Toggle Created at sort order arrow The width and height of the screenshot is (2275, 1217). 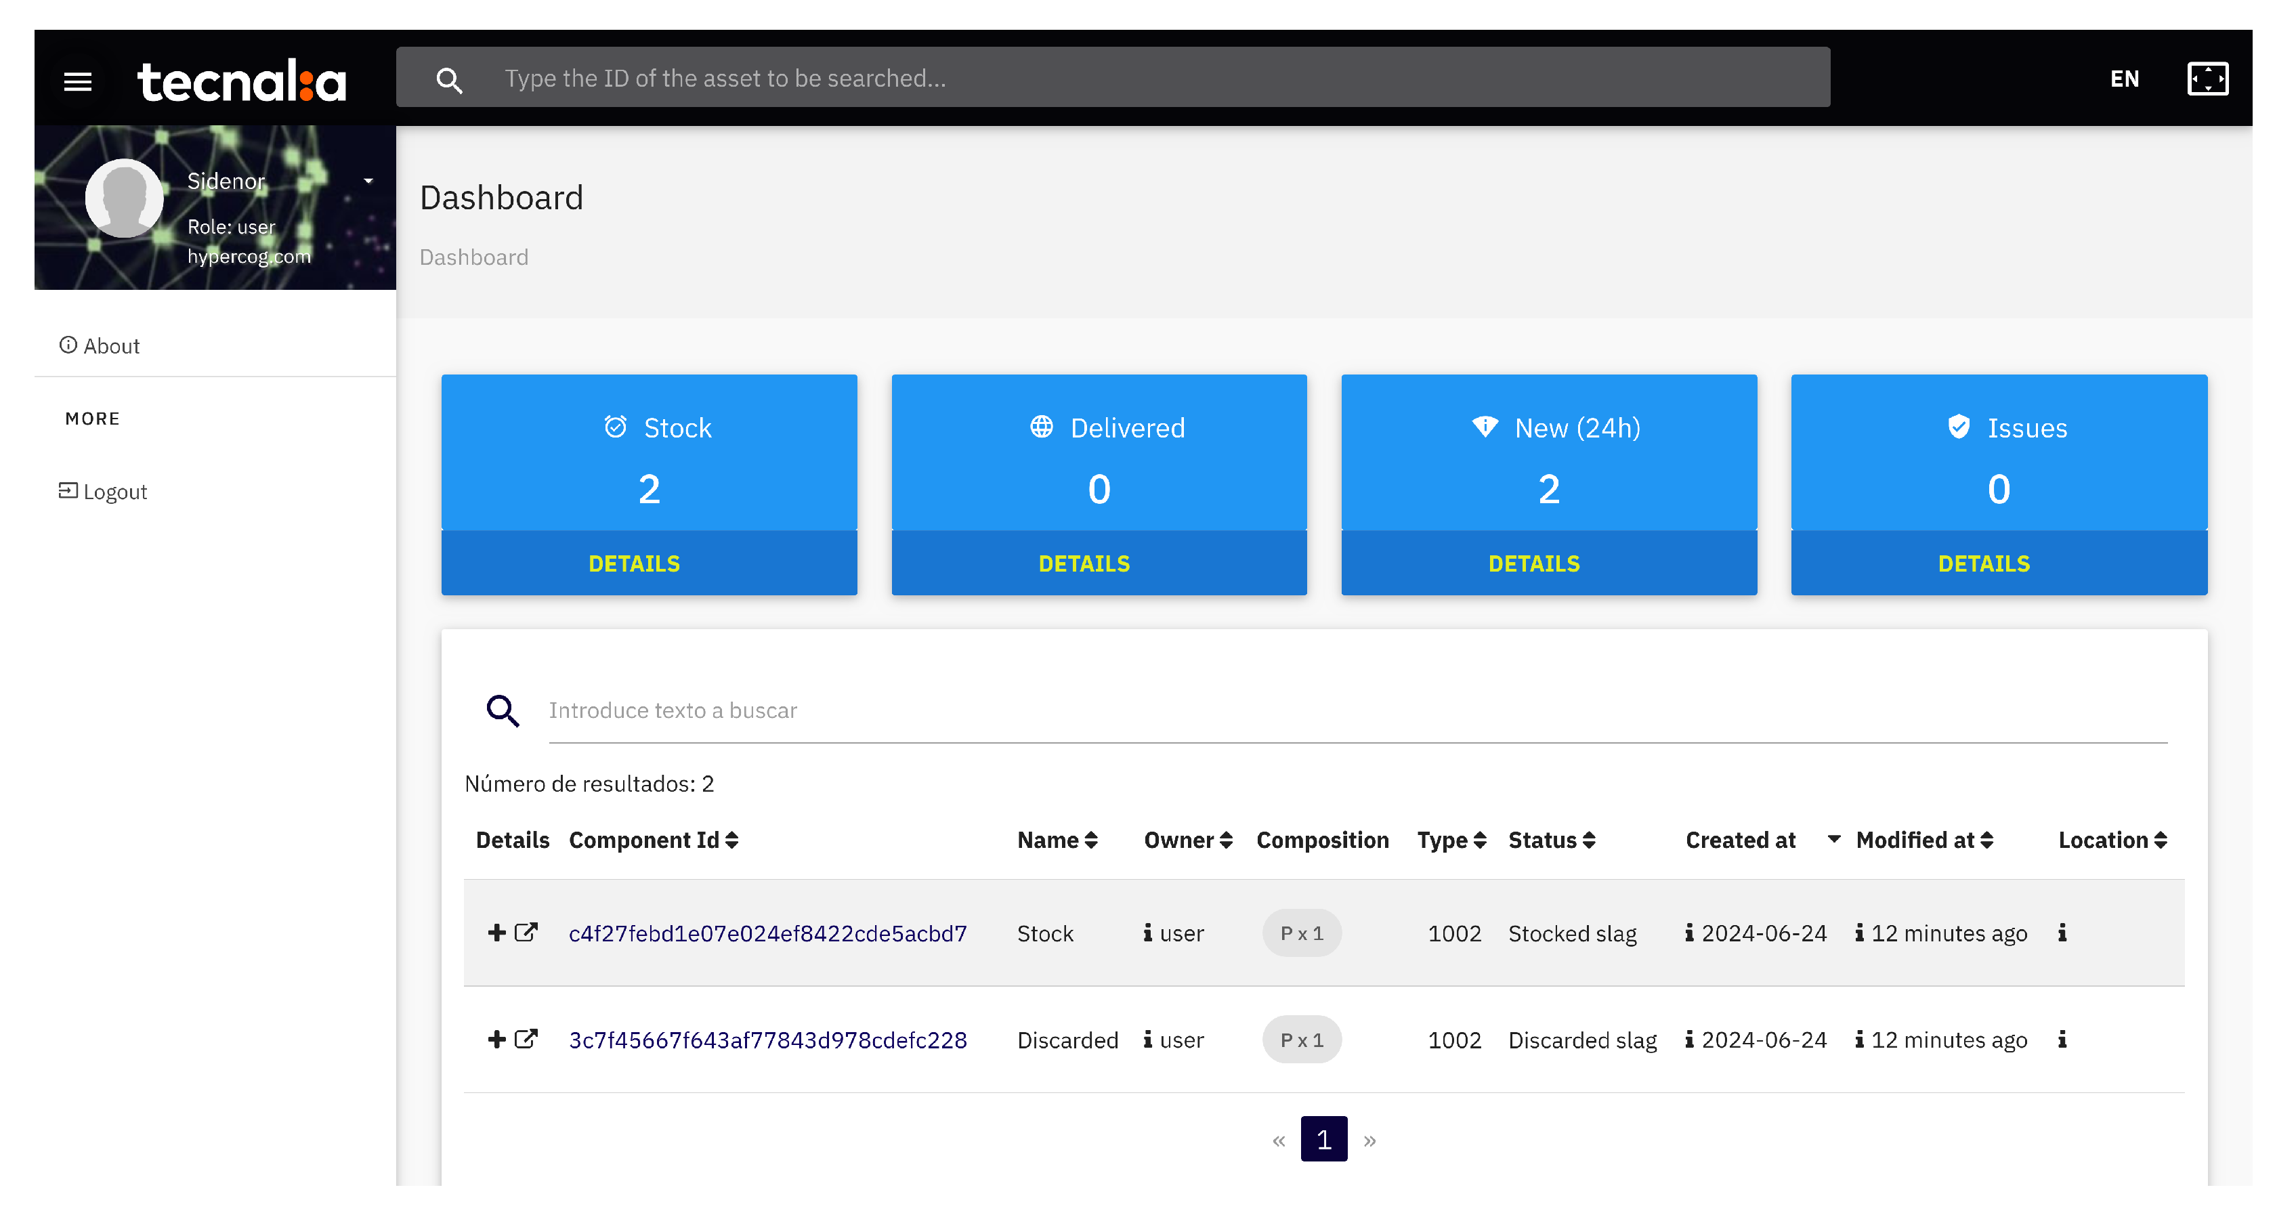[1833, 838]
